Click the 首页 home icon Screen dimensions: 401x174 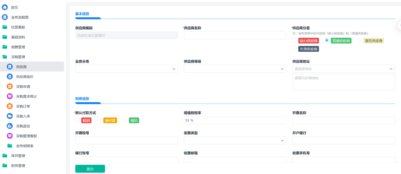[x=5, y=7]
